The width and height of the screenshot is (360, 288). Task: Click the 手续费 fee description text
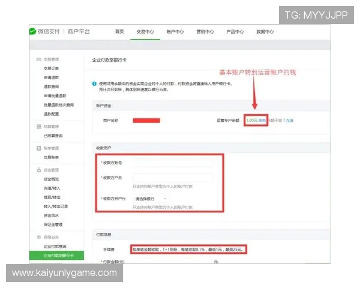click(188, 250)
